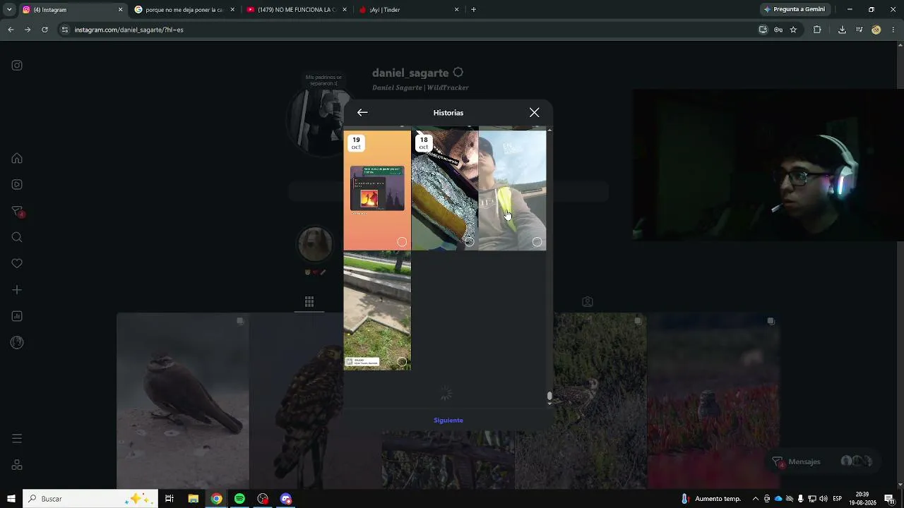Click the Buscar taskbar search box

tap(90, 499)
